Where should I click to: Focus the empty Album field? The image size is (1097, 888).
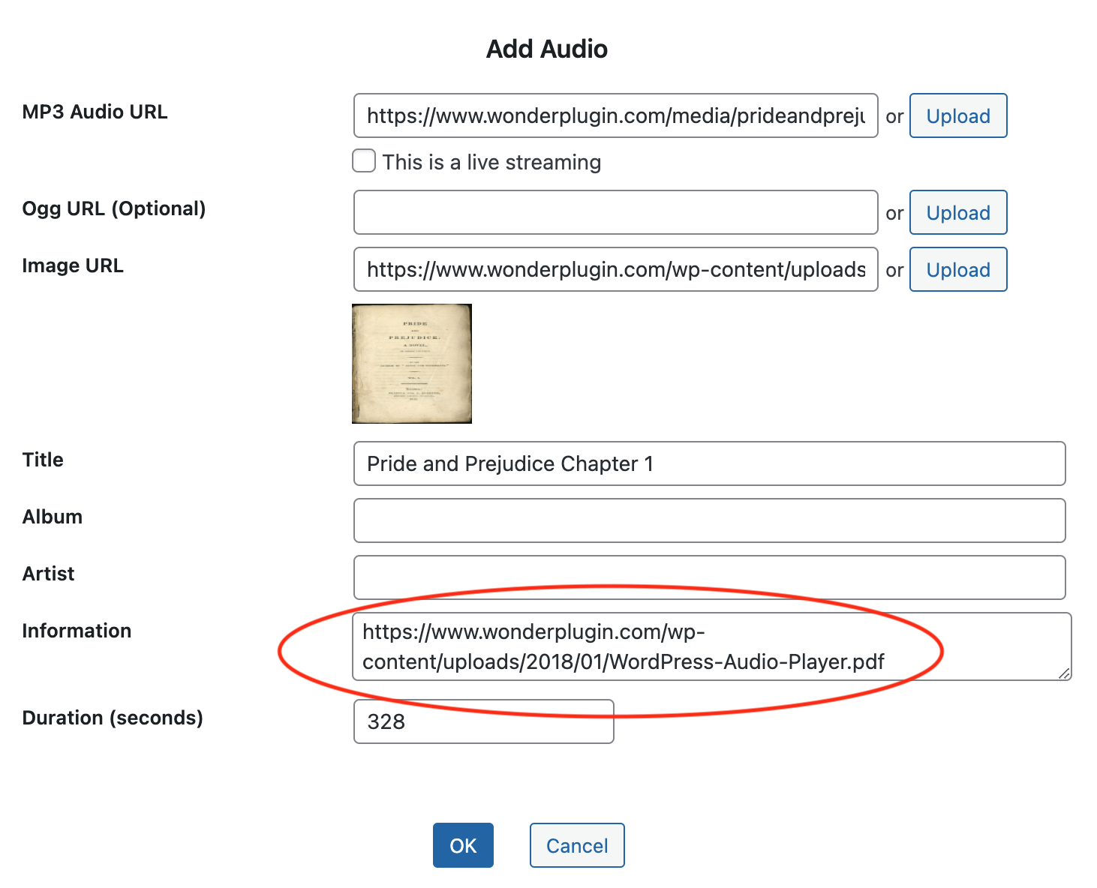click(x=709, y=520)
